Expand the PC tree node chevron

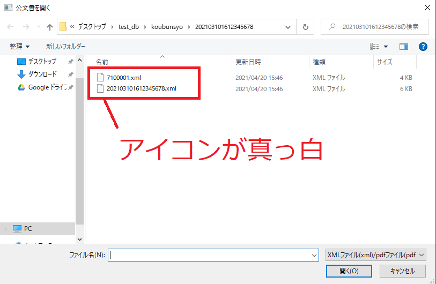pyautogui.click(x=6, y=228)
